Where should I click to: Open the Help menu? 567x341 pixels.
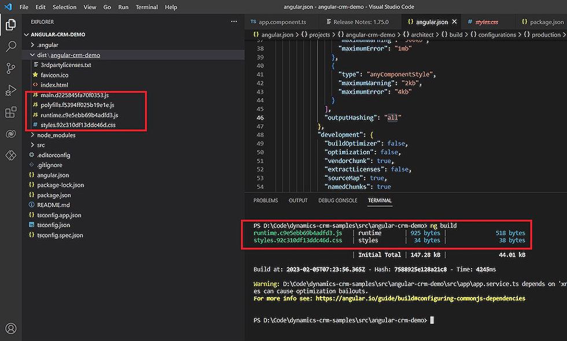click(171, 7)
